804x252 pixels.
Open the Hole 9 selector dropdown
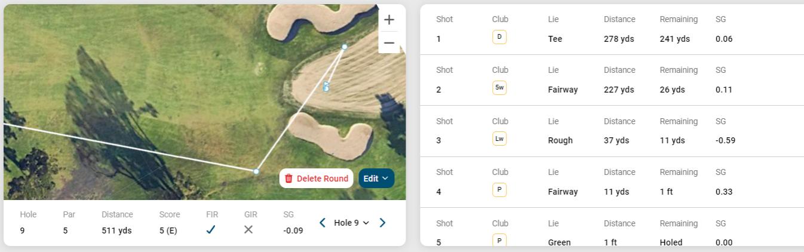(351, 223)
